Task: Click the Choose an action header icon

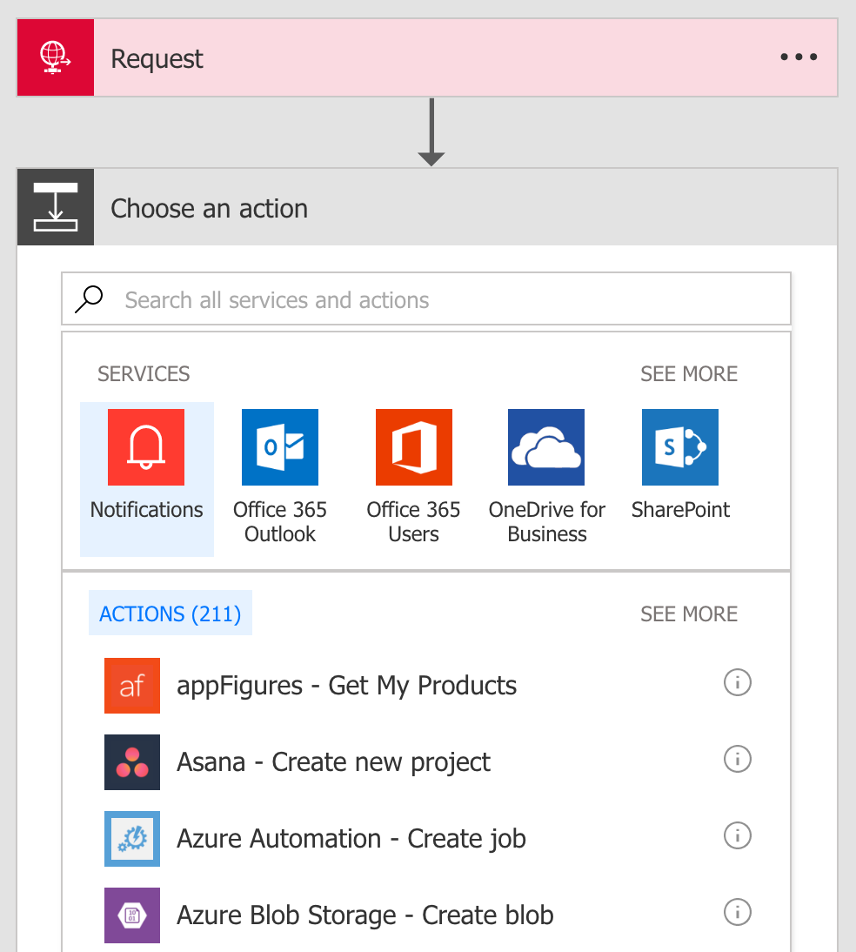Action: pyautogui.click(x=55, y=207)
